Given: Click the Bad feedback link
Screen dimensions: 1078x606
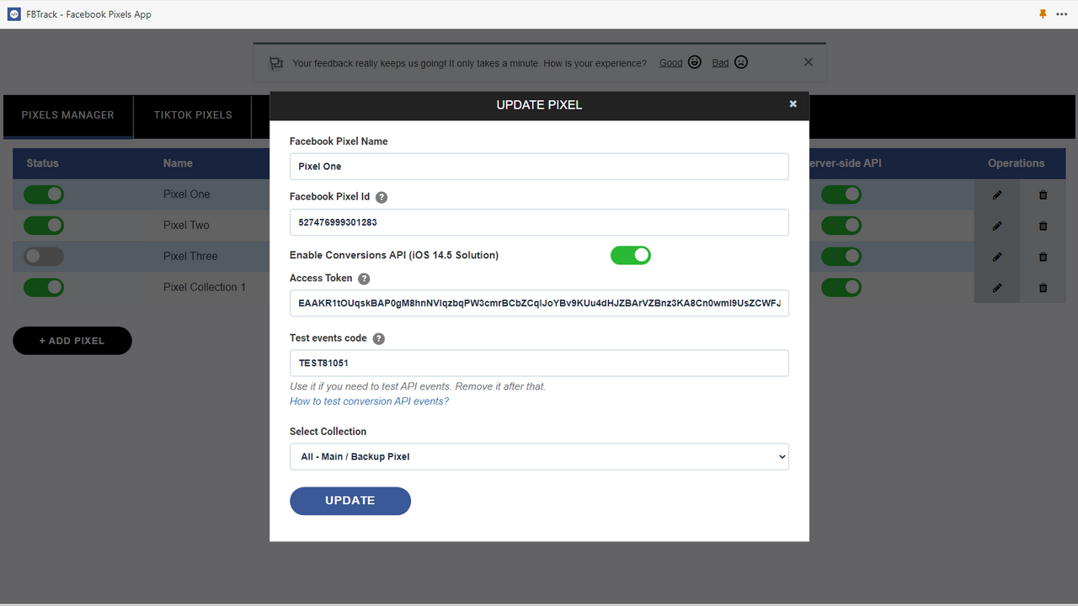Looking at the screenshot, I should [720, 63].
